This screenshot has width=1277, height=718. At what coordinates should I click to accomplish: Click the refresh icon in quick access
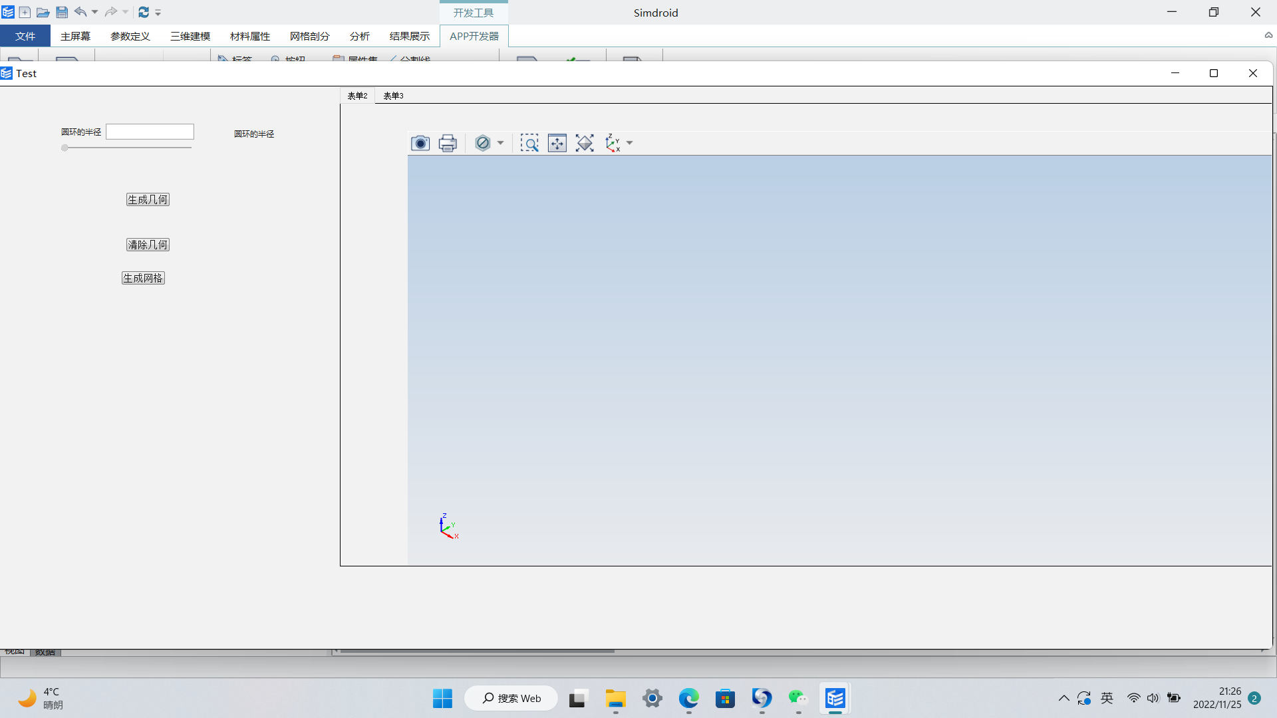[144, 12]
